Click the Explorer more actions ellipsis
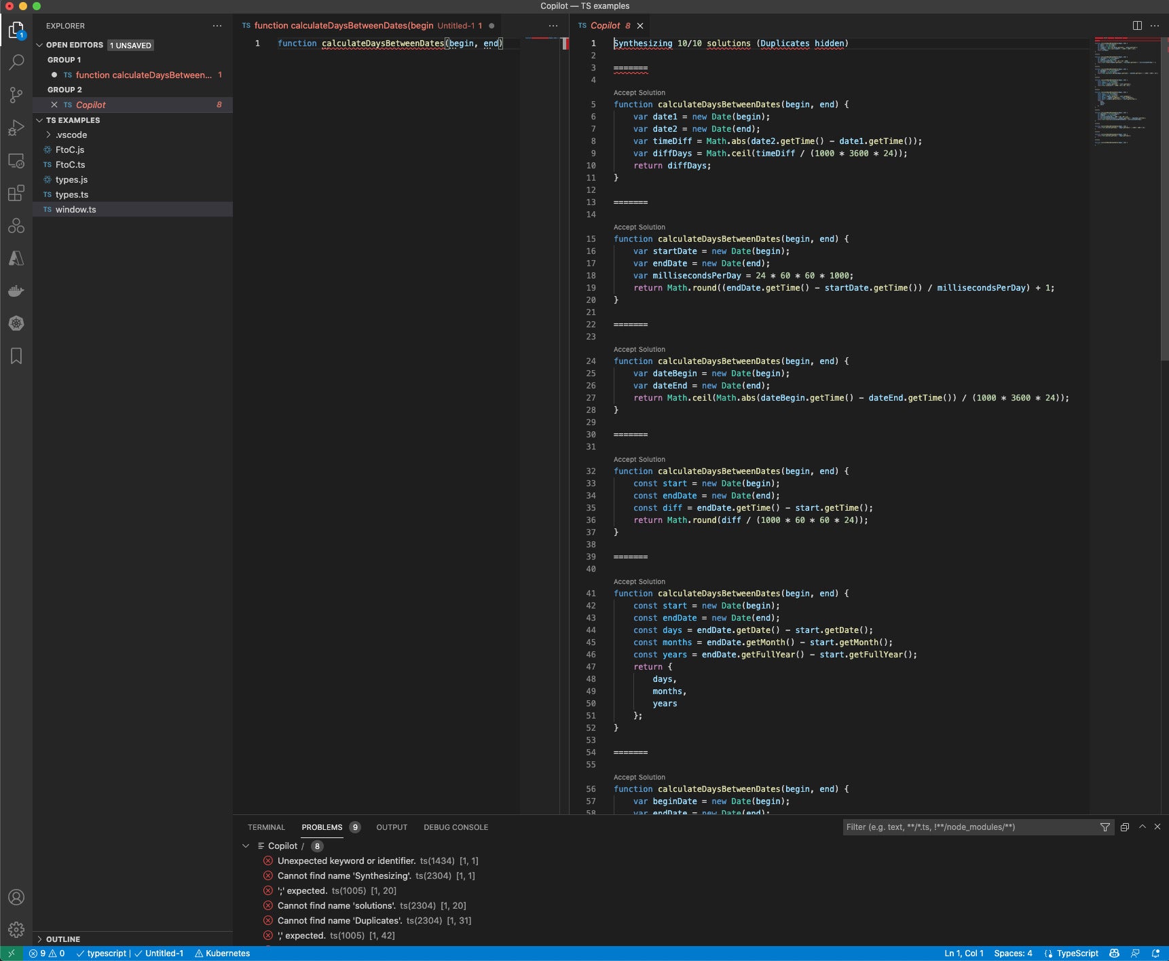The image size is (1169, 961). [217, 26]
